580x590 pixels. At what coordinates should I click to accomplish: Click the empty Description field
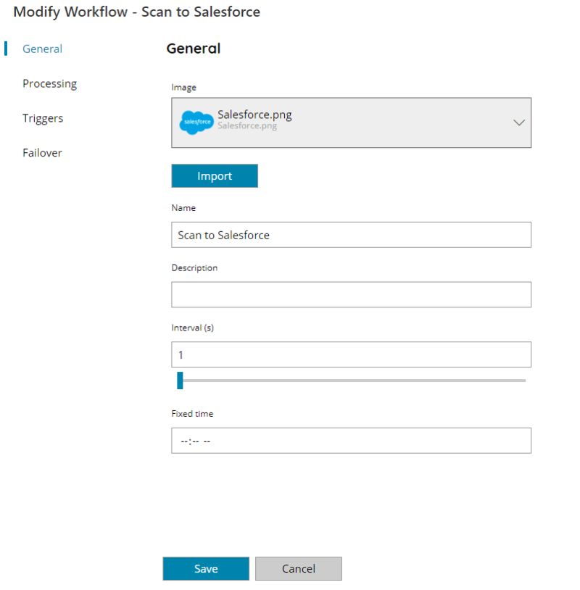pyautogui.click(x=351, y=294)
